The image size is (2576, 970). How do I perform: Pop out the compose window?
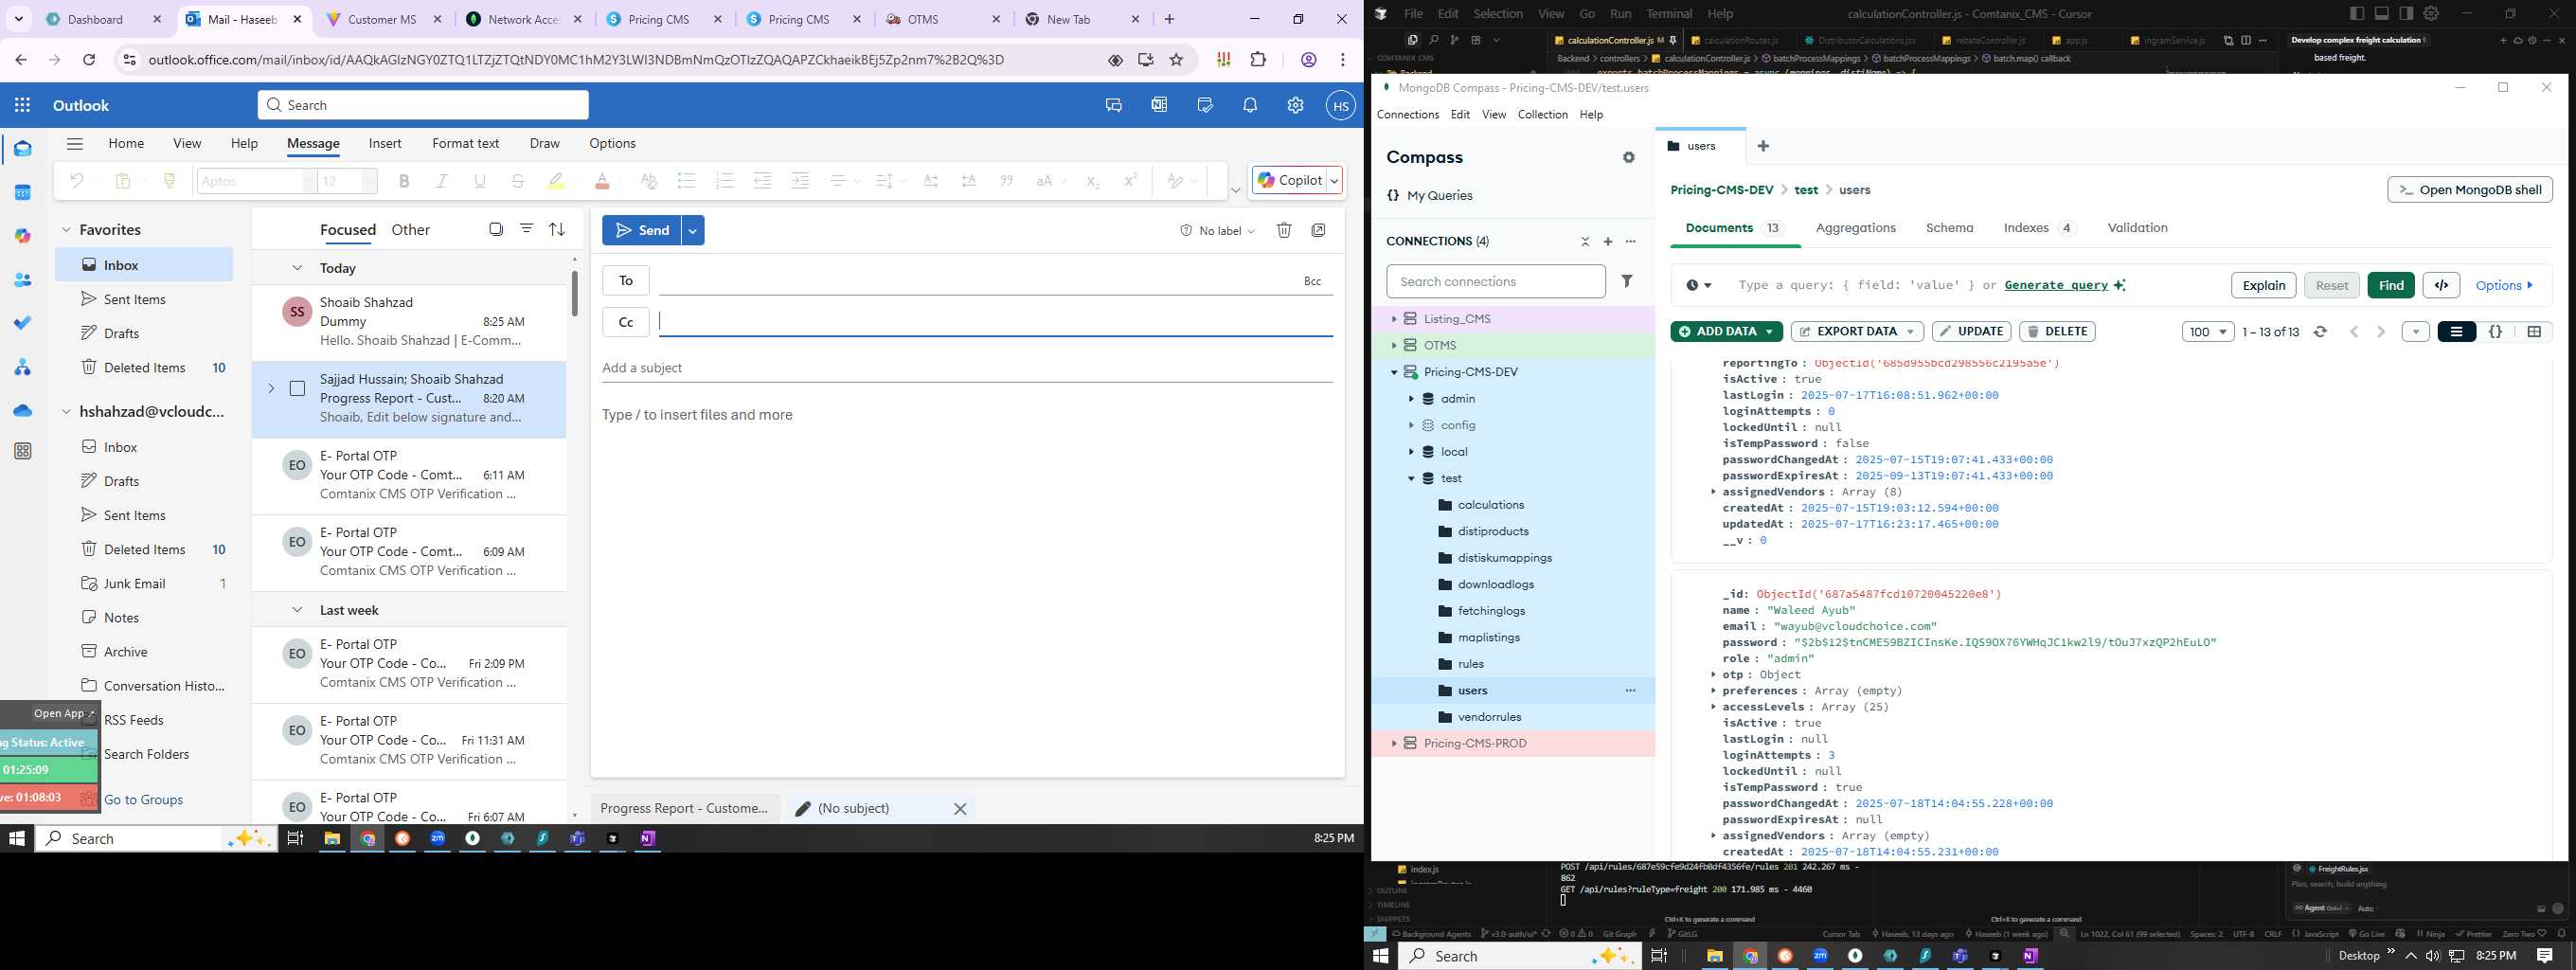pyautogui.click(x=1319, y=230)
